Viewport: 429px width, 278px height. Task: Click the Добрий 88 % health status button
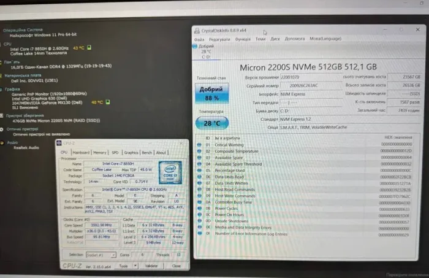click(x=212, y=93)
